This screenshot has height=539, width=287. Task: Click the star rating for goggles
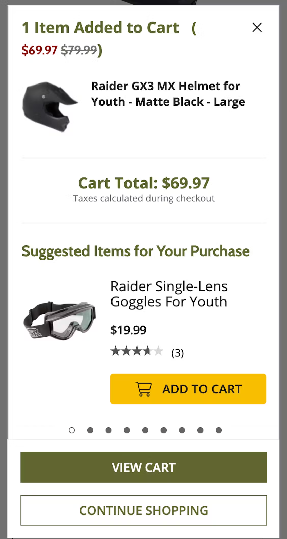(137, 351)
